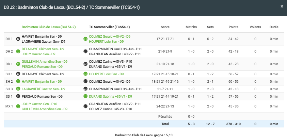Click green smiley beside DURAND Sabrina in SD 1
This screenshot has height=140, width=287.
click(85, 96)
